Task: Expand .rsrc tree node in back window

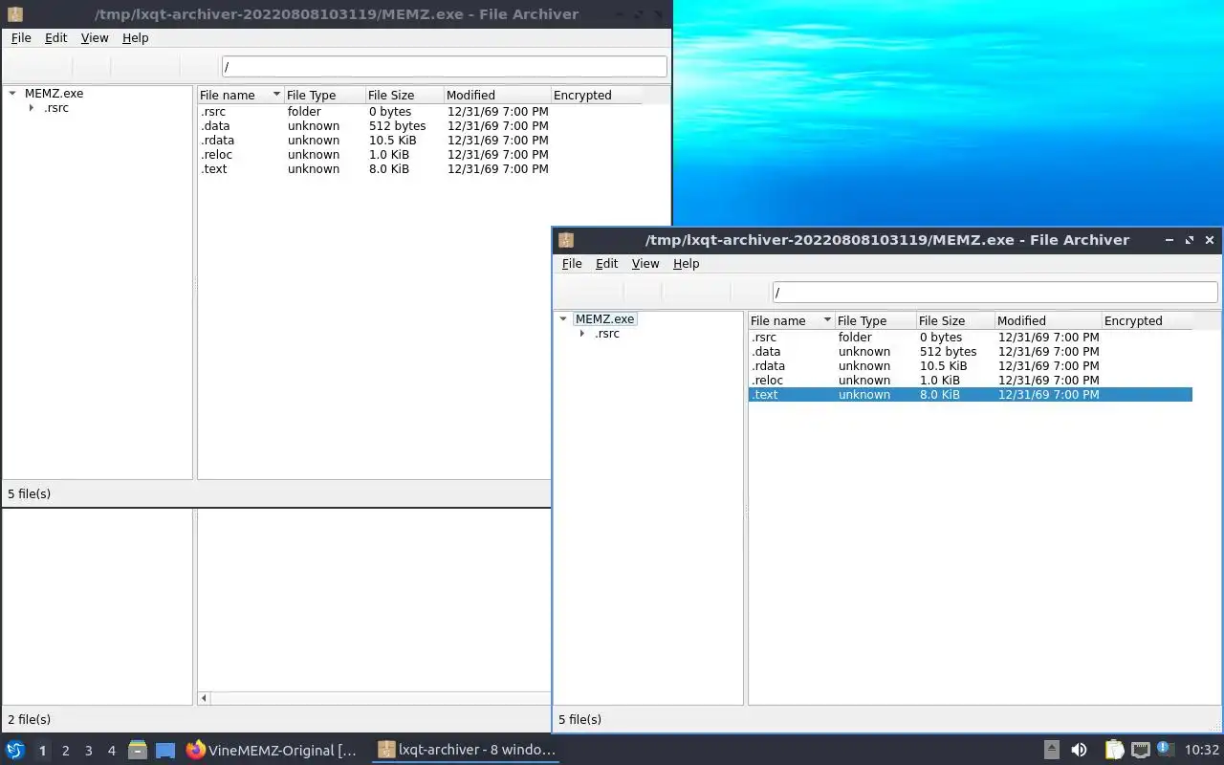Action: (31, 108)
